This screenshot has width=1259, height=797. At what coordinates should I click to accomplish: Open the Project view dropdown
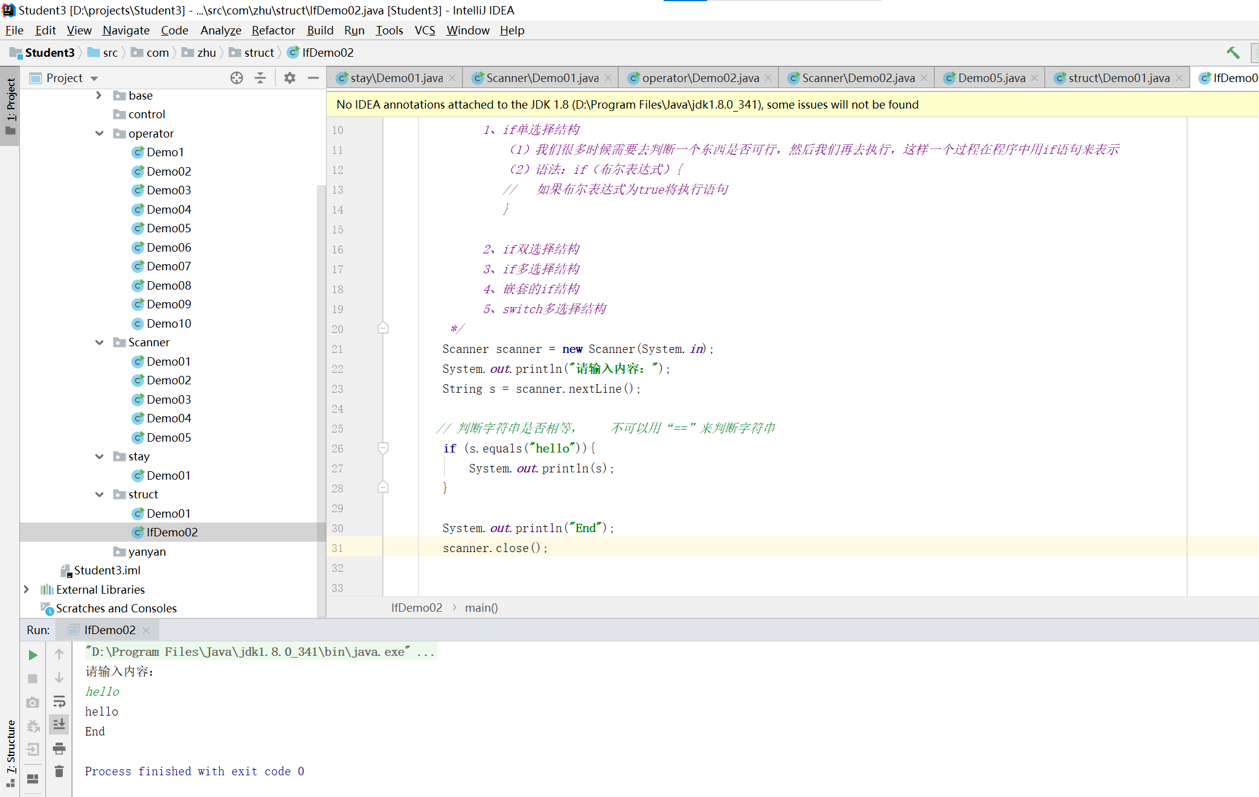click(94, 78)
